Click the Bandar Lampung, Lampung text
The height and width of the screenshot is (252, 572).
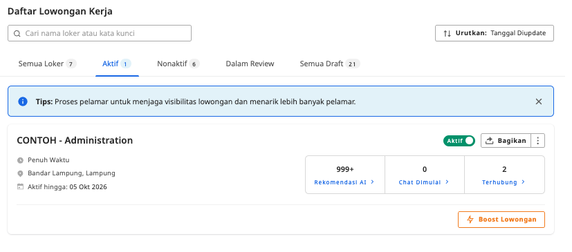[x=71, y=173]
